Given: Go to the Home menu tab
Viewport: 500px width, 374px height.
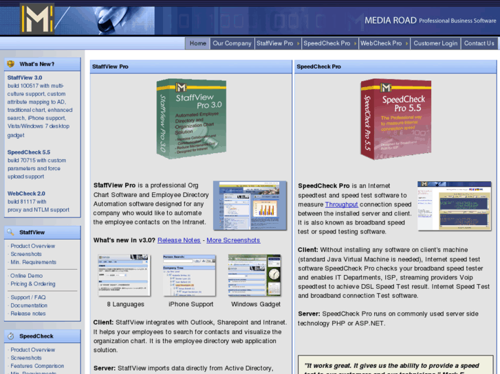Looking at the screenshot, I should click(197, 43).
